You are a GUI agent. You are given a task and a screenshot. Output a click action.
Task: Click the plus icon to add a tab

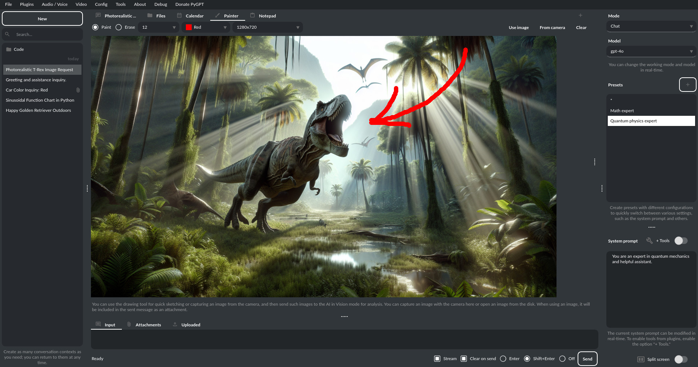coord(580,15)
